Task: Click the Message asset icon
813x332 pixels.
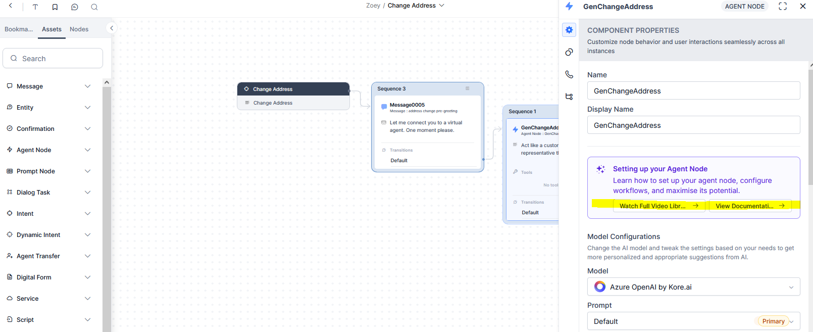Action: point(10,86)
